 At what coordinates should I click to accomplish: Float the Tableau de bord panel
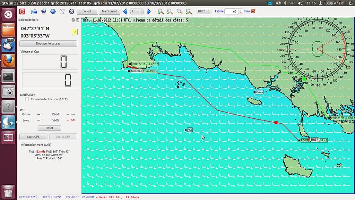(73, 20)
